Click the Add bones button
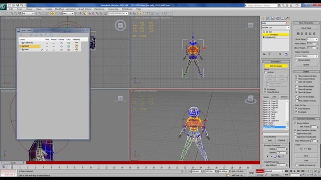Viewport: 321px width, 180px height. coord(274,96)
